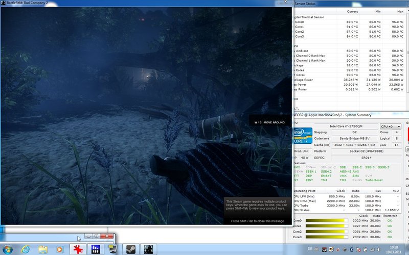Select the SR014 SSPEC field

pyautogui.click(x=367, y=158)
